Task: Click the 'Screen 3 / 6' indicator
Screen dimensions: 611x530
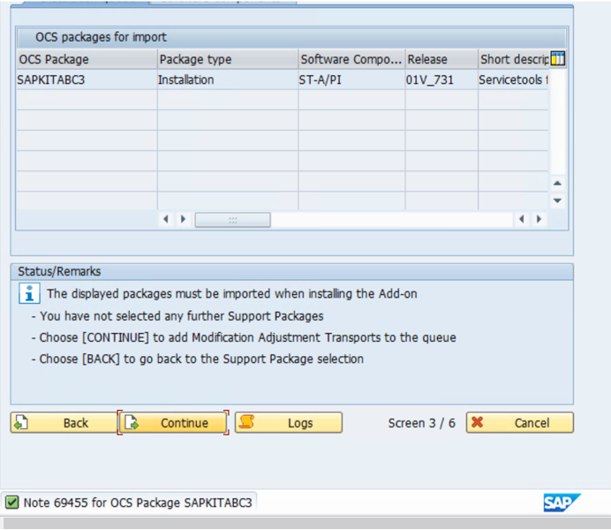Action: click(422, 423)
